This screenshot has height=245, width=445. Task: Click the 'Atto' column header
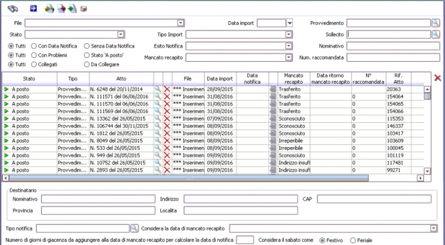121,78
